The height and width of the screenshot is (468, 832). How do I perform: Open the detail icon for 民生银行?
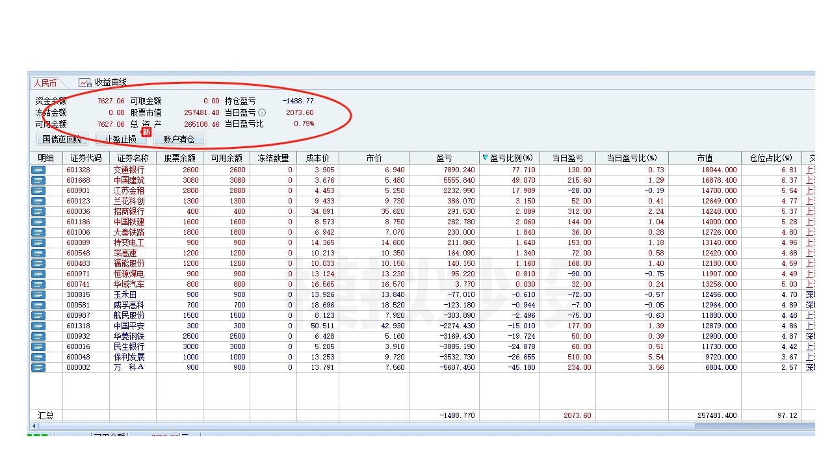click(38, 346)
